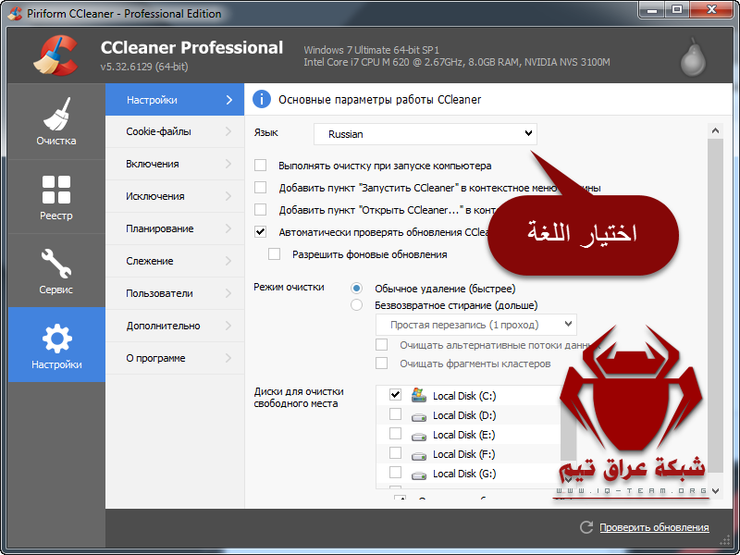Open the Реестр registry grid icon
Image resolution: width=740 pixels, height=555 pixels.
click(x=56, y=190)
